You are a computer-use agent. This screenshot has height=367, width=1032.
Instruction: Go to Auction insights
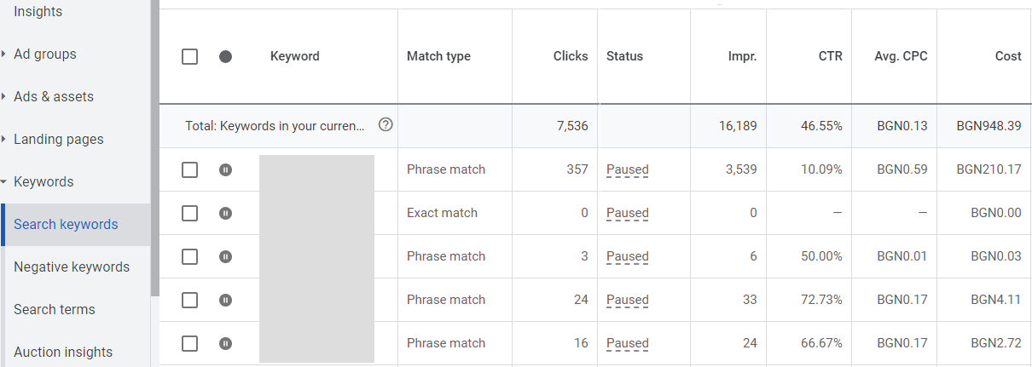point(63,353)
